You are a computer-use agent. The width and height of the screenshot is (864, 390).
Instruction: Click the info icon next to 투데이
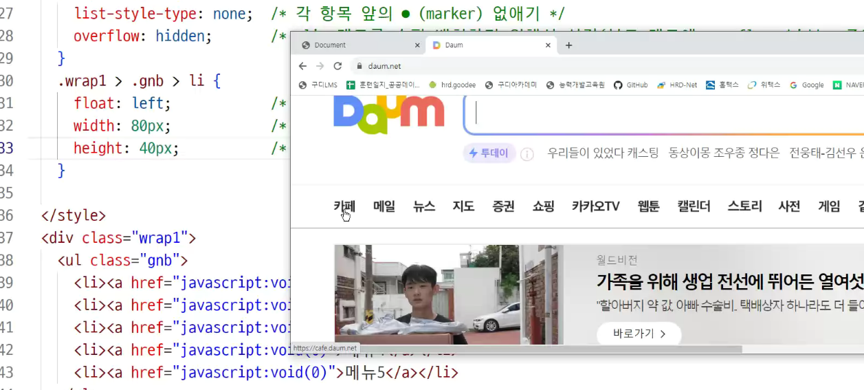[x=527, y=154]
